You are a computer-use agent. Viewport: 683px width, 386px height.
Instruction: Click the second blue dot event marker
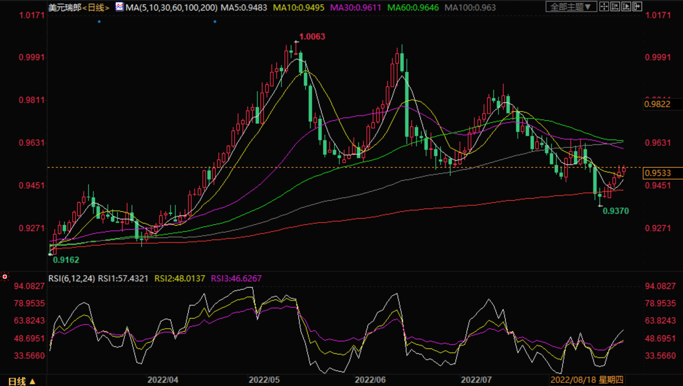[215, 22]
